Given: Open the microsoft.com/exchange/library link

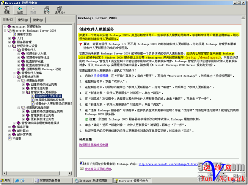Looking at the screenshot, I should click(x=168, y=164).
